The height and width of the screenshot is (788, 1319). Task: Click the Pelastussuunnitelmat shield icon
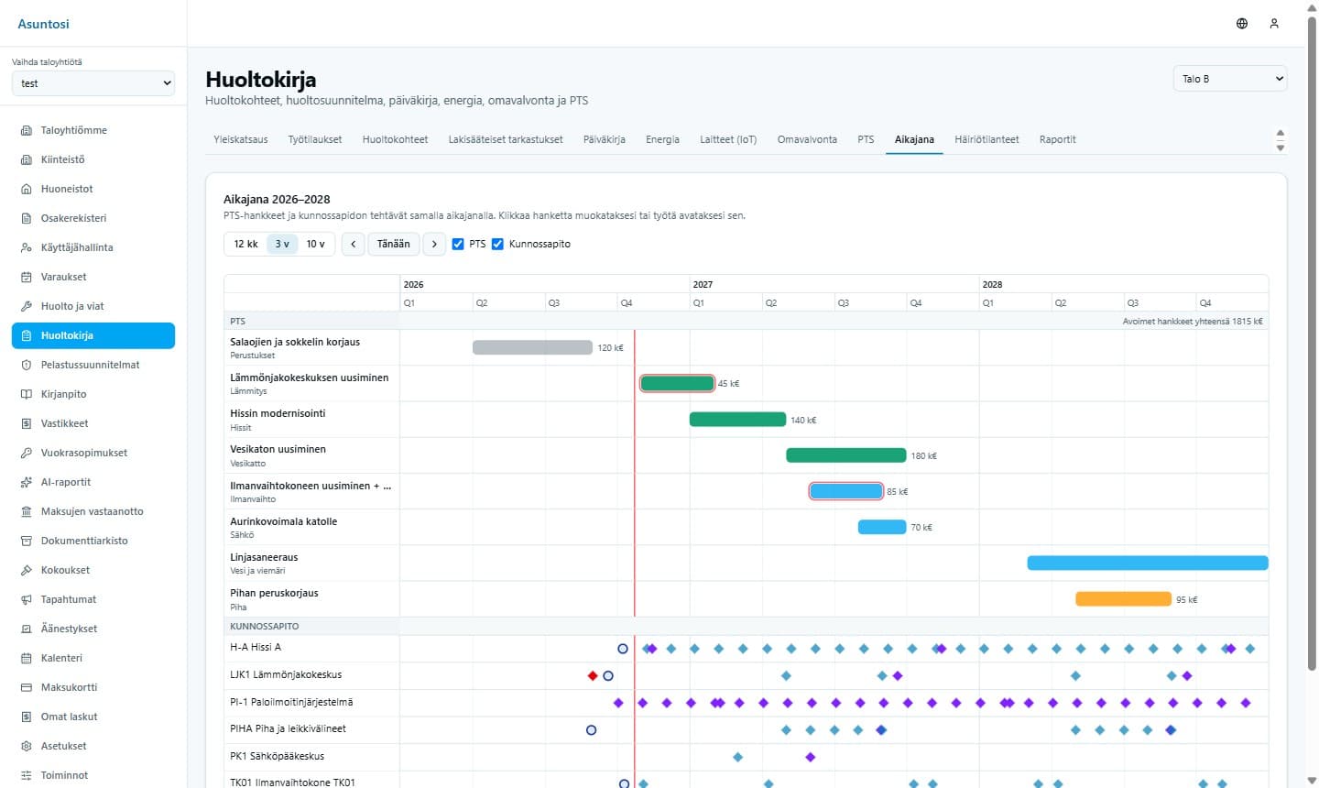click(27, 365)
